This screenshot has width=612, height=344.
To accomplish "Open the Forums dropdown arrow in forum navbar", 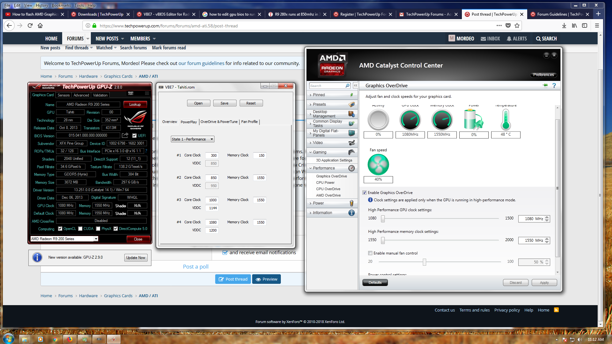I will [x=88, y=39].
